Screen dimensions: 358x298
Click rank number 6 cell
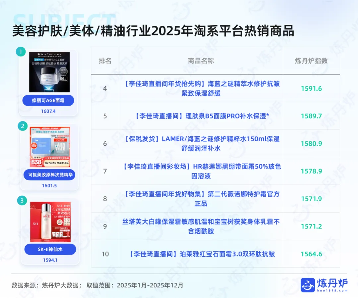coord(105,144)
